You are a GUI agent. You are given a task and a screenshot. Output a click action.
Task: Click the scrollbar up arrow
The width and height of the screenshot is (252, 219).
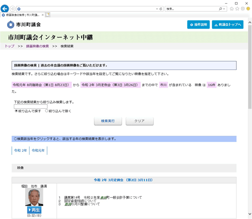(x=249, y=23)
